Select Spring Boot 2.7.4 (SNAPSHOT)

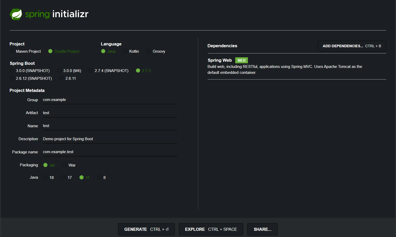click(91, 70)
